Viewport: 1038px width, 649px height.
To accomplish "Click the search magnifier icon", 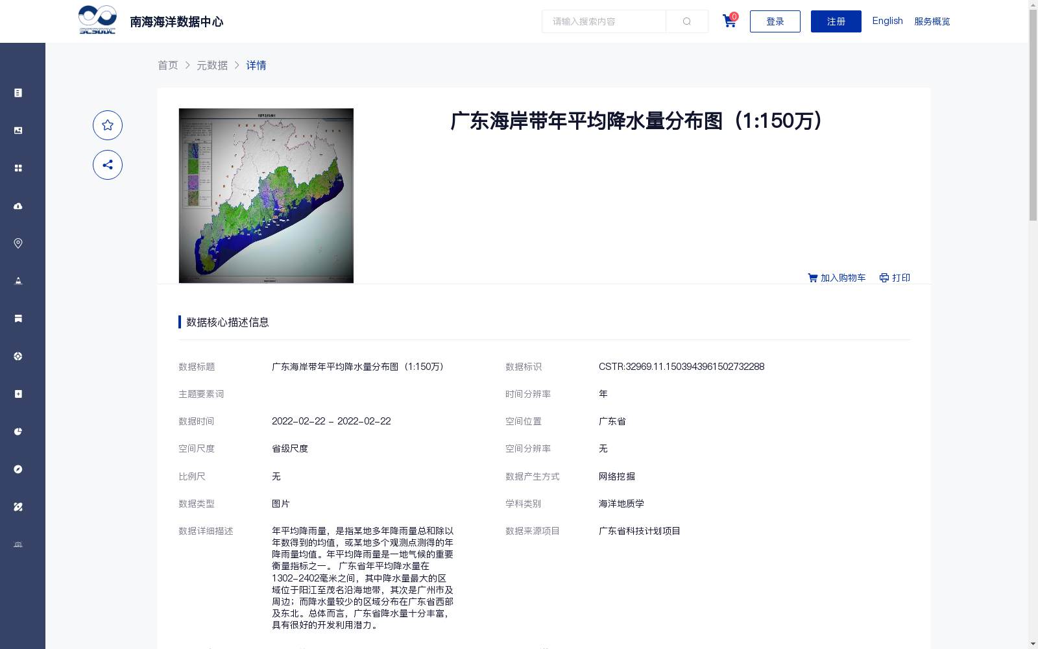I will pos(687,21).
